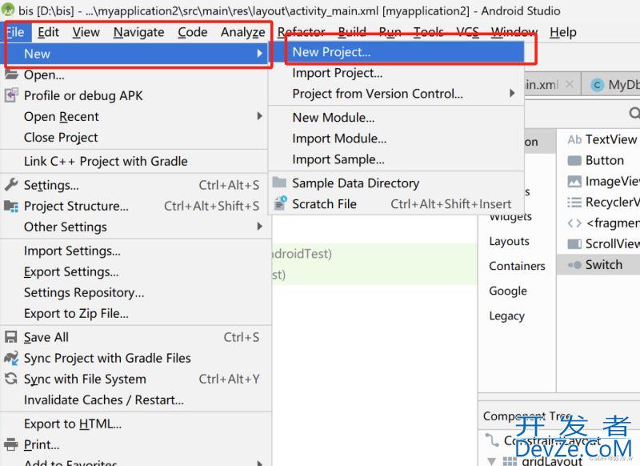Screen dimensions: 640x466
Task: Click the Open folder icon in File menu
Action: pyautogui.click(x=11, y=74)
